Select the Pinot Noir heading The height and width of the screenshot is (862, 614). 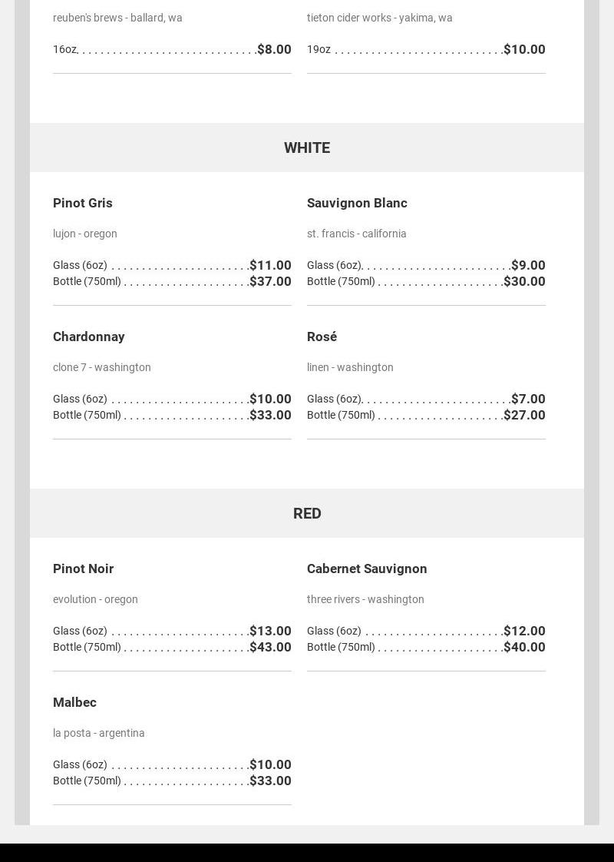[83, 569]
